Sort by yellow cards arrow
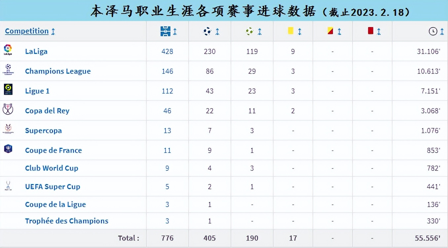Viewport: 448px width, 248px height. (x=300, y=32)
